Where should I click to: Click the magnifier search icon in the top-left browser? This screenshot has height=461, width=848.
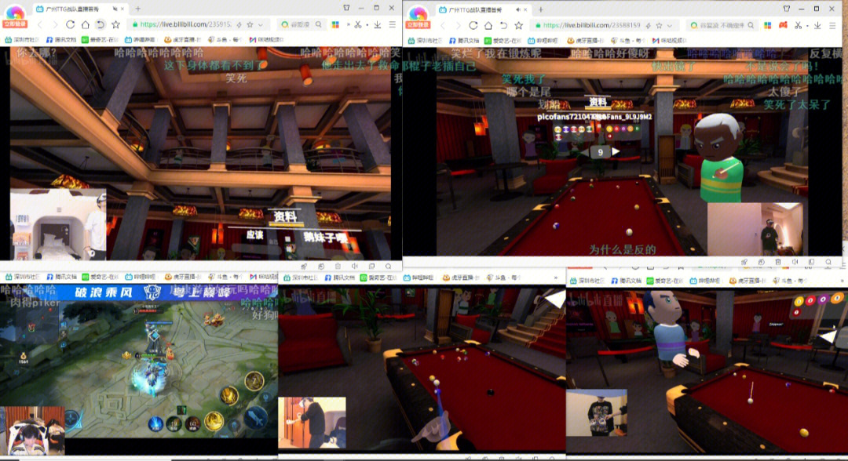point(319,24)
